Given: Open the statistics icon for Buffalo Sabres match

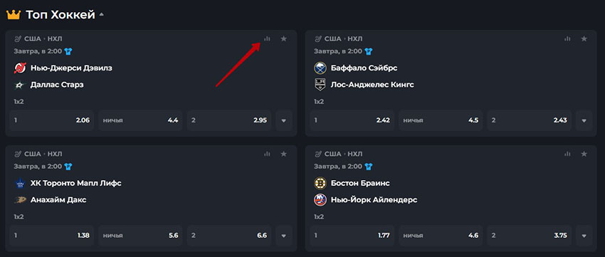Looking at the screenshot, I should [x=567, y=38].
